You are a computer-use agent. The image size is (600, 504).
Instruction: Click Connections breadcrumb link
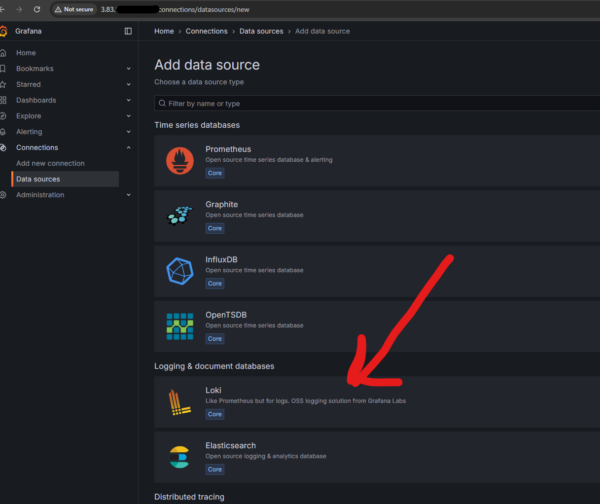207,31
